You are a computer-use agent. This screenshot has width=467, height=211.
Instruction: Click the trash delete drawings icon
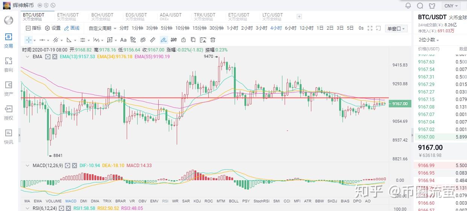(213, 40)
